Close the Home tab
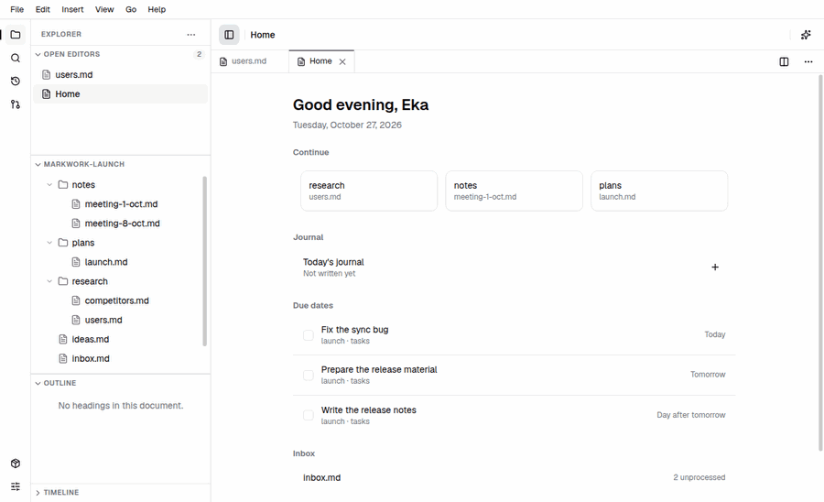The height and width of the screenshot is (502, 824). (x=342, y=61)
